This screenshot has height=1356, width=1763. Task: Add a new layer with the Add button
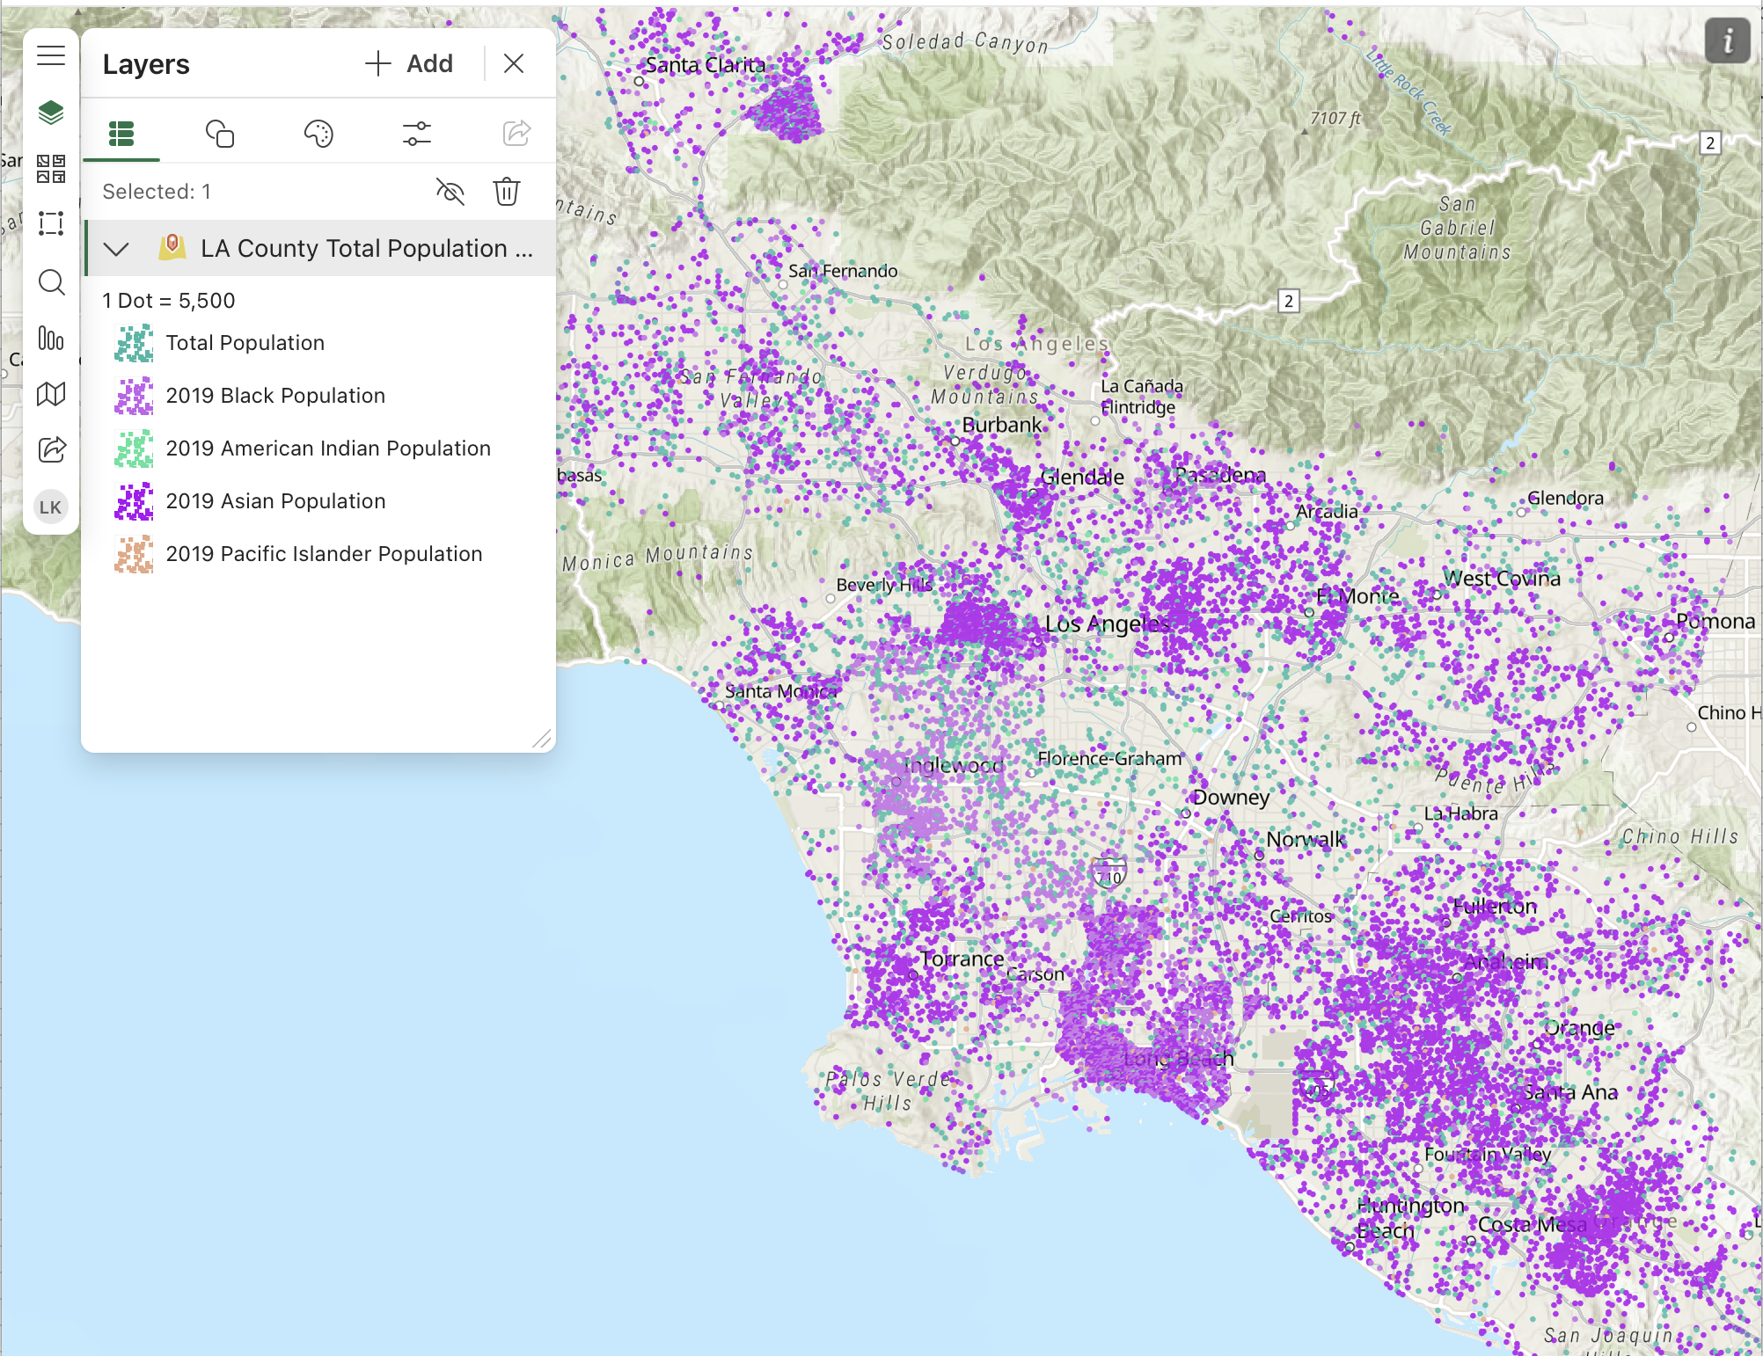(408, 62)
